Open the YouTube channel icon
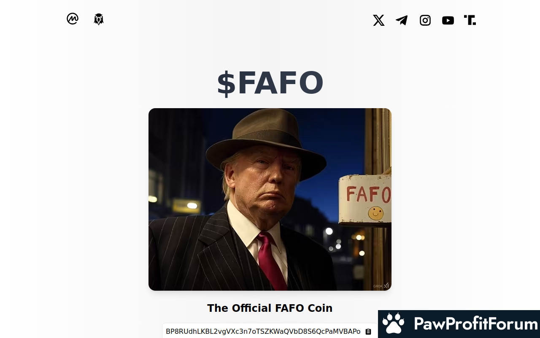 pyautogui.click(x=448, y=20)
